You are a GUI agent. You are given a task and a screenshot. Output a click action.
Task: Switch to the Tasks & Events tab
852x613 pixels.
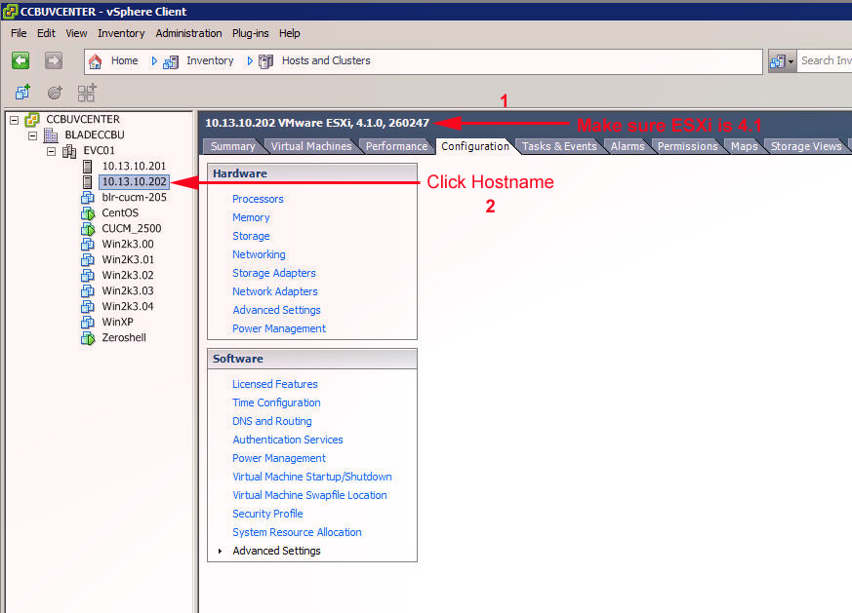pos(559,146)
